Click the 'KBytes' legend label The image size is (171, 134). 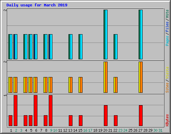167,120
